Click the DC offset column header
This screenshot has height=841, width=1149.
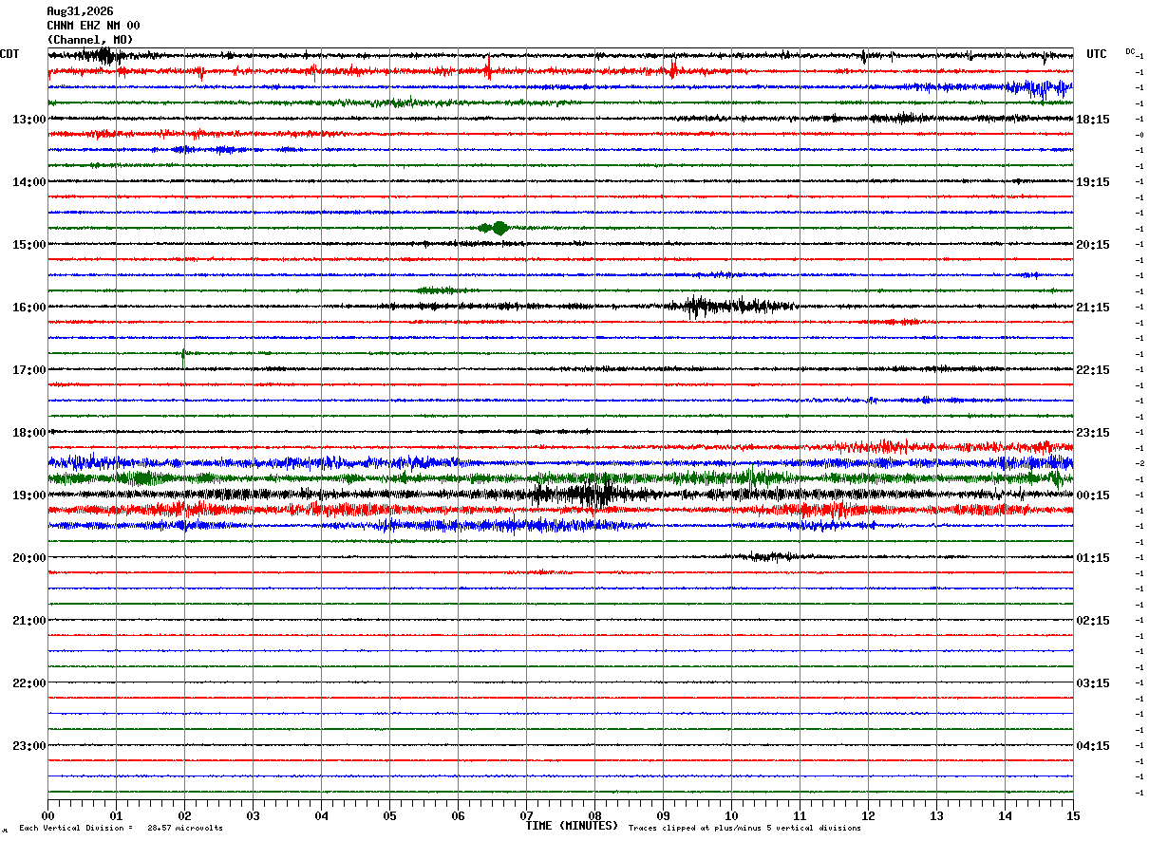pos(1130,51)
